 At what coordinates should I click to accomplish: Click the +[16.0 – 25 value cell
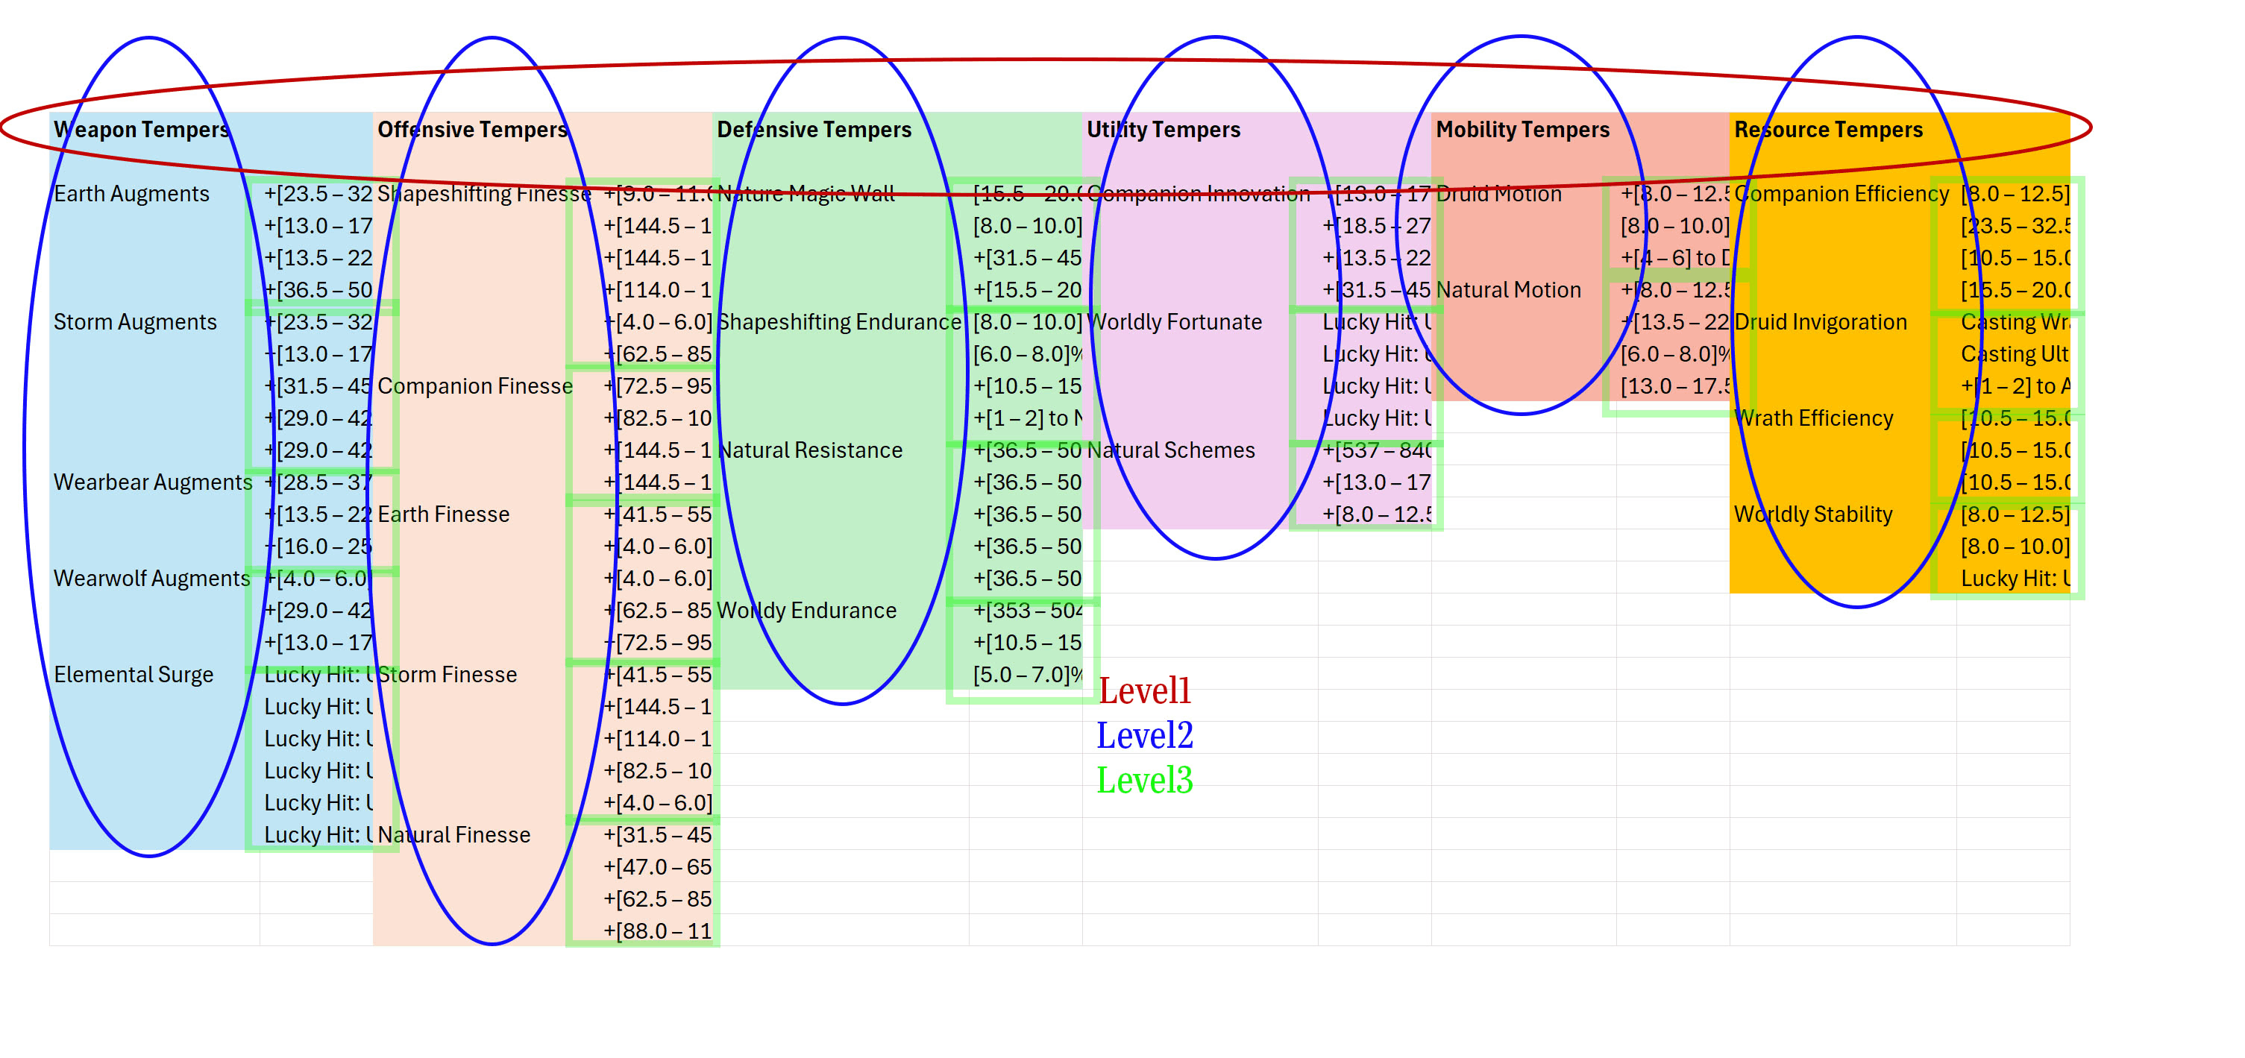pyautogui.click(x=316, y=547)
